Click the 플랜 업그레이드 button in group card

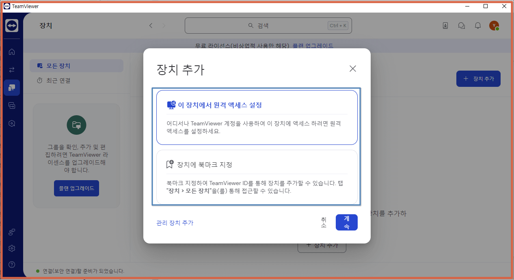(x=76, y=188)
